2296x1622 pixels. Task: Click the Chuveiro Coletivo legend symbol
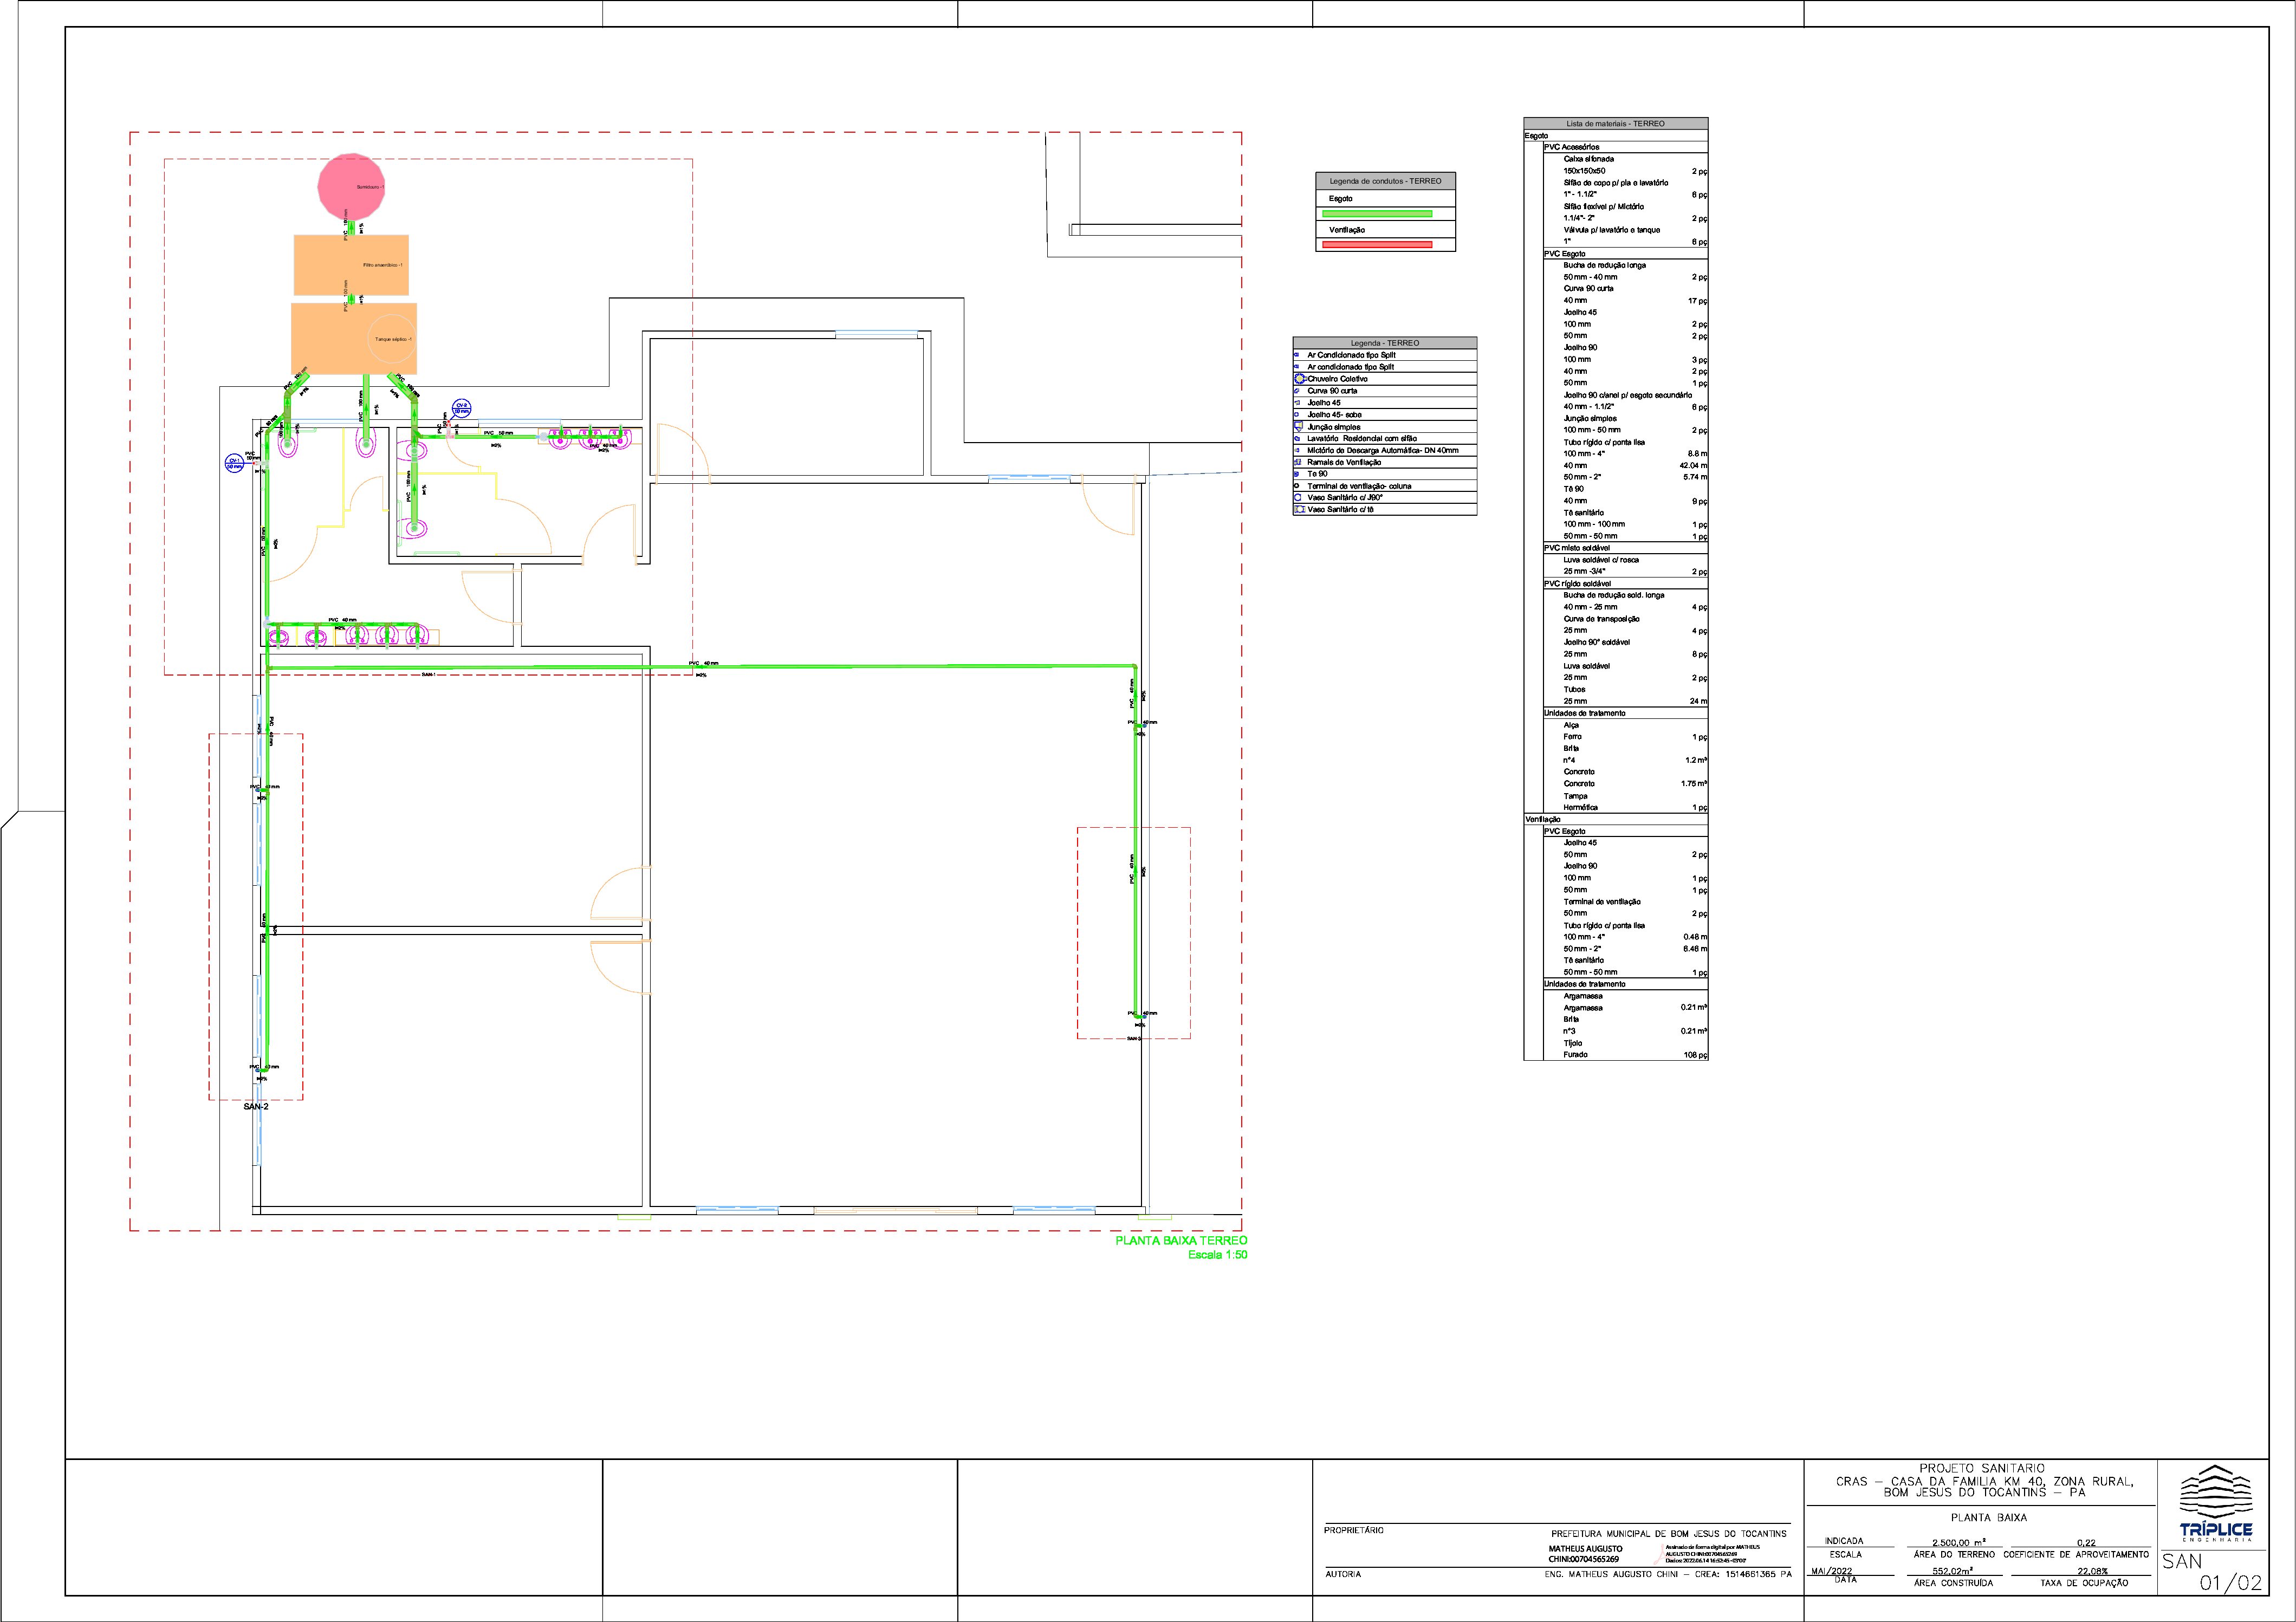pos(1299,379)
